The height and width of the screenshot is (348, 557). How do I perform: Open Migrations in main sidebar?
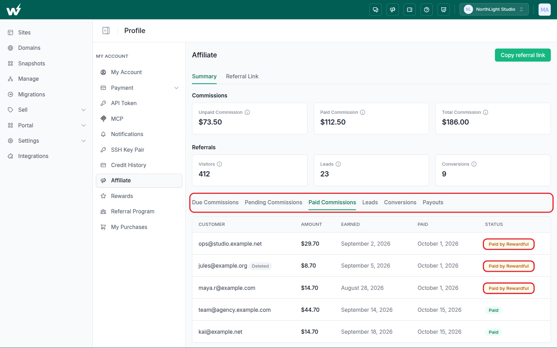[x=46, y=94]
